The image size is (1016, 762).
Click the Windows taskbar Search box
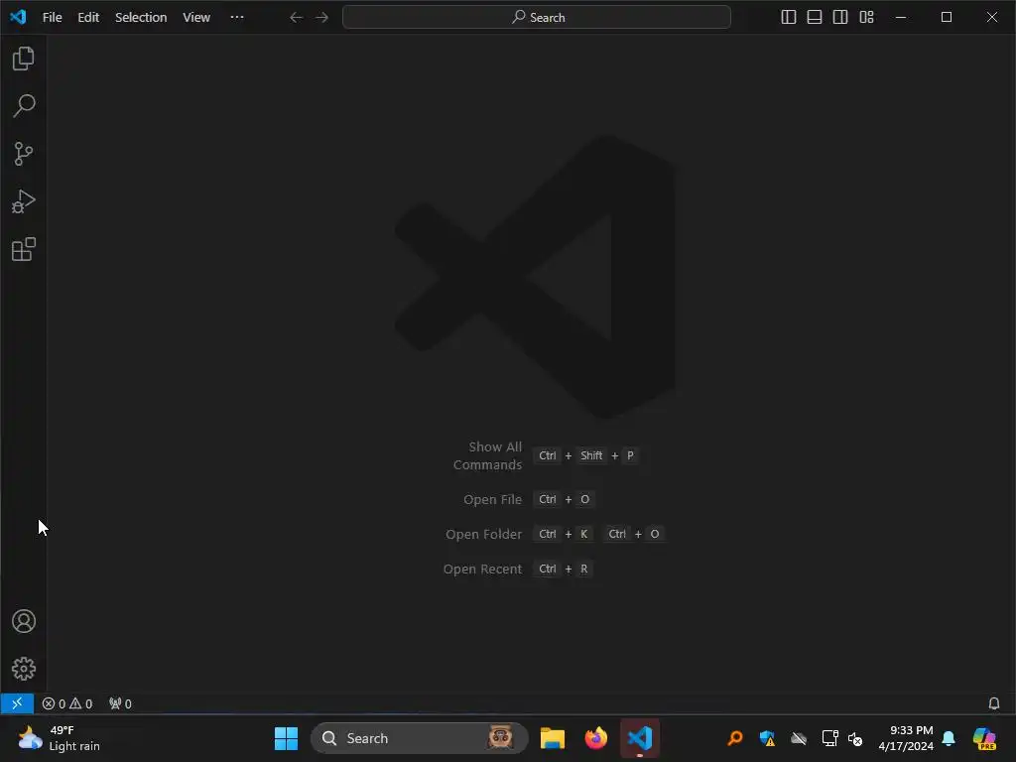coord(420,738)
